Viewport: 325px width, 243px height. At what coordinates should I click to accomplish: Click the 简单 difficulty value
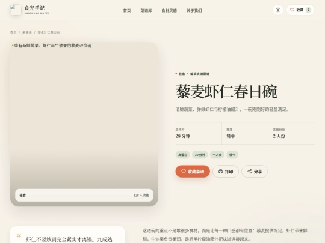point(231,136)
